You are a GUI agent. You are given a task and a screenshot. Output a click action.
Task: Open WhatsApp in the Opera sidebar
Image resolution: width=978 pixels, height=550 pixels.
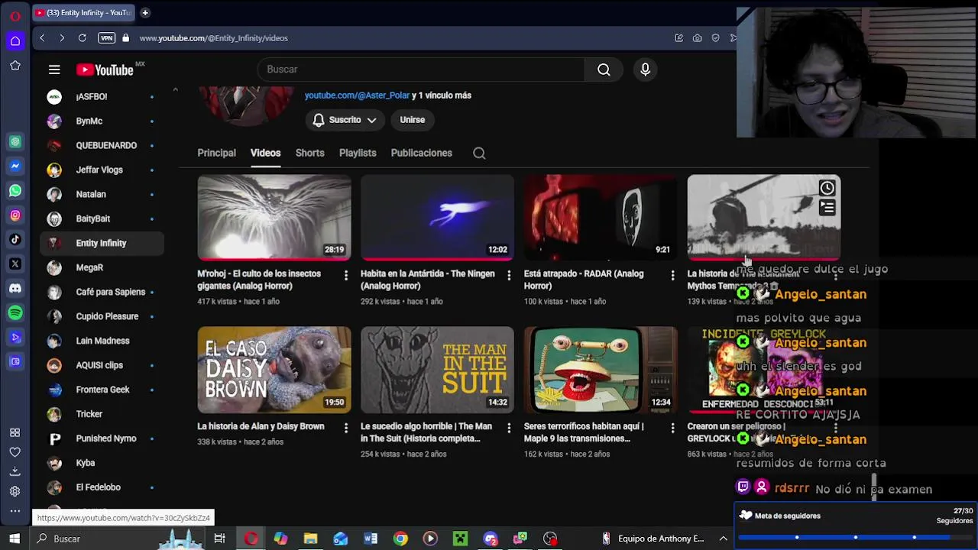point(15,190)
